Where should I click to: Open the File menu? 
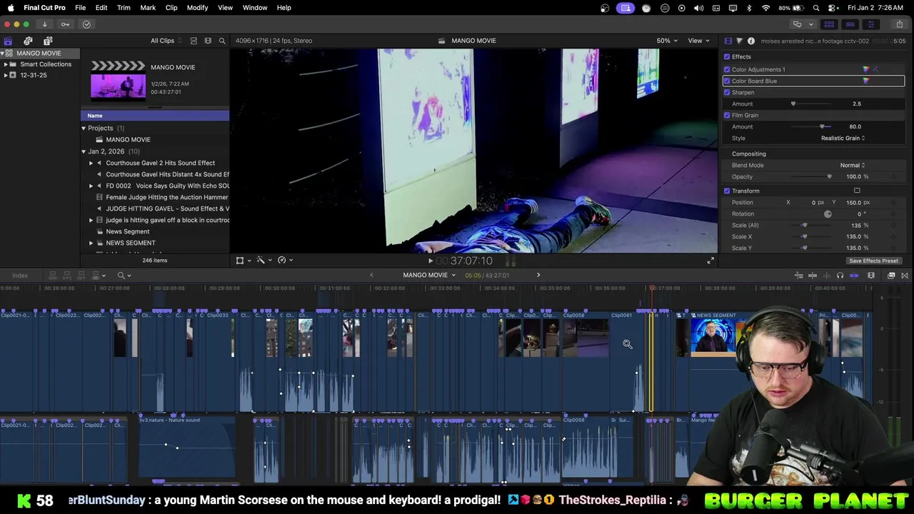[x=81, y=8]
